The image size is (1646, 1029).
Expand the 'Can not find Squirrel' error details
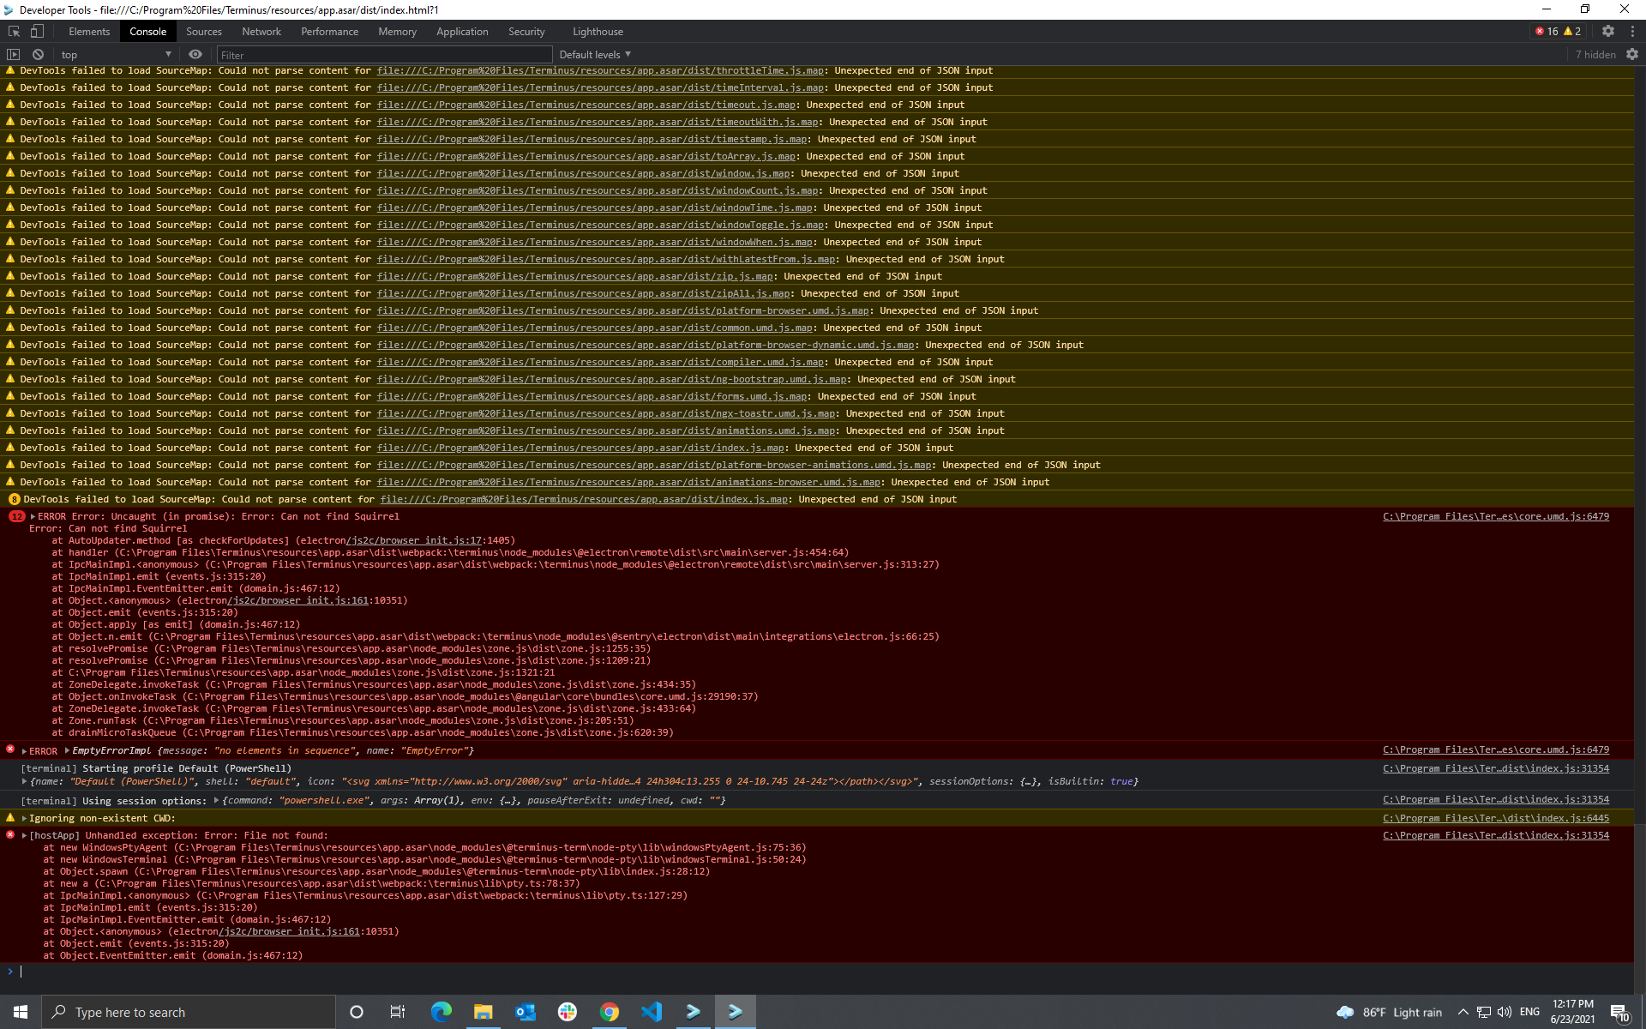pos(32,516)
